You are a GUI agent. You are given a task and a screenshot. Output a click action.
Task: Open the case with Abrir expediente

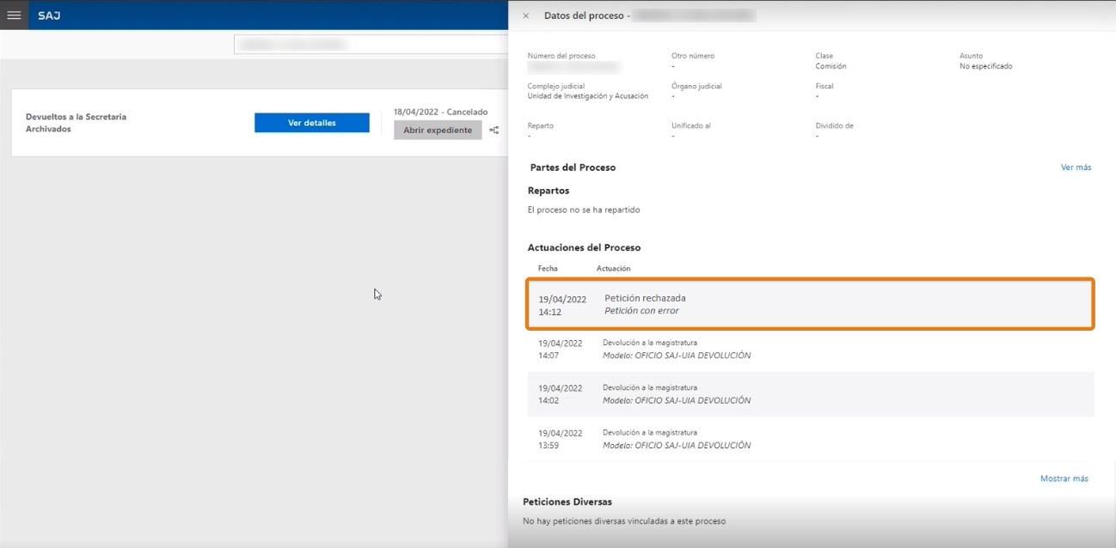pos(438,131)
